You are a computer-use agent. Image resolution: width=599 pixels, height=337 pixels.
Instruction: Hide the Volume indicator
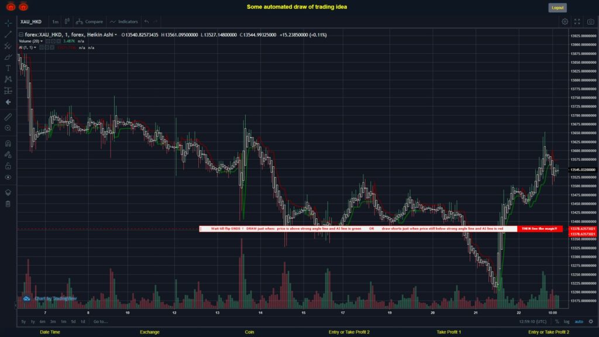pos(48,42)
